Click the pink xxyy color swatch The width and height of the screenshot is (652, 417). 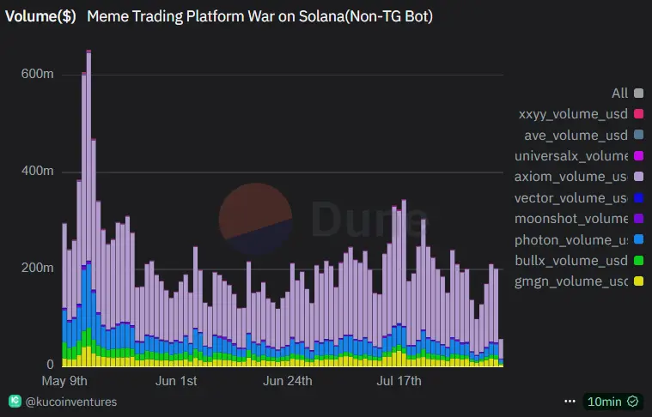click(638, 114)
